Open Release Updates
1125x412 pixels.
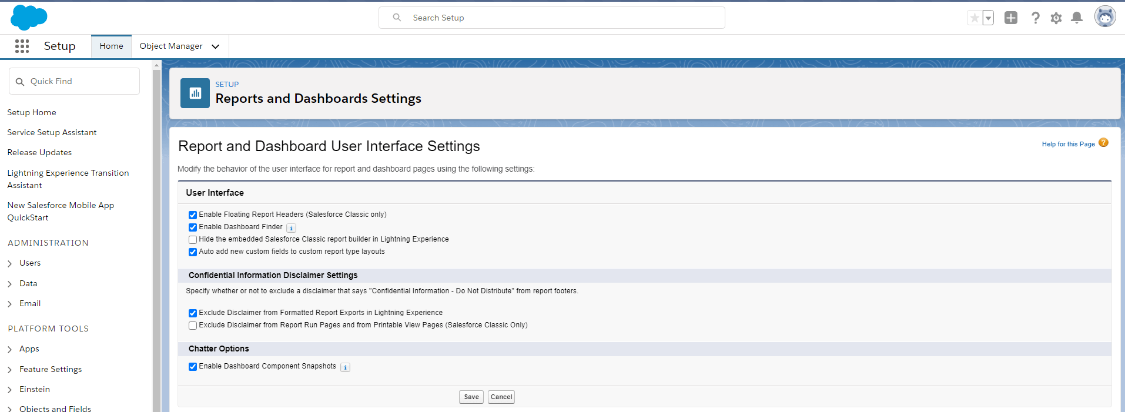pos(39,152)
